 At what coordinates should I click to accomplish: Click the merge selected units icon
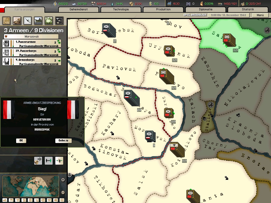(x=59, y=161)
